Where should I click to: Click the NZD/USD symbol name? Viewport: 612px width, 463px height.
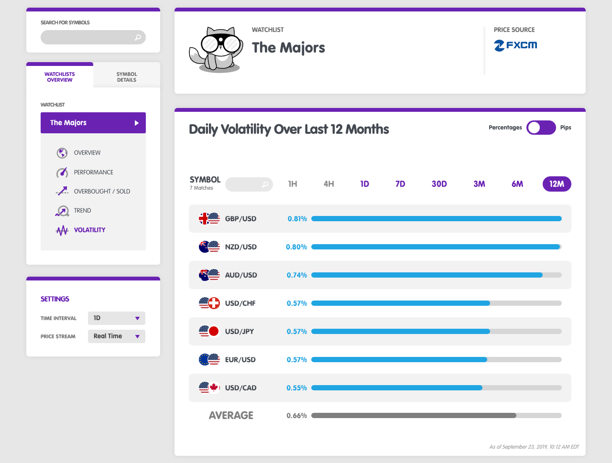pos(241,247)
